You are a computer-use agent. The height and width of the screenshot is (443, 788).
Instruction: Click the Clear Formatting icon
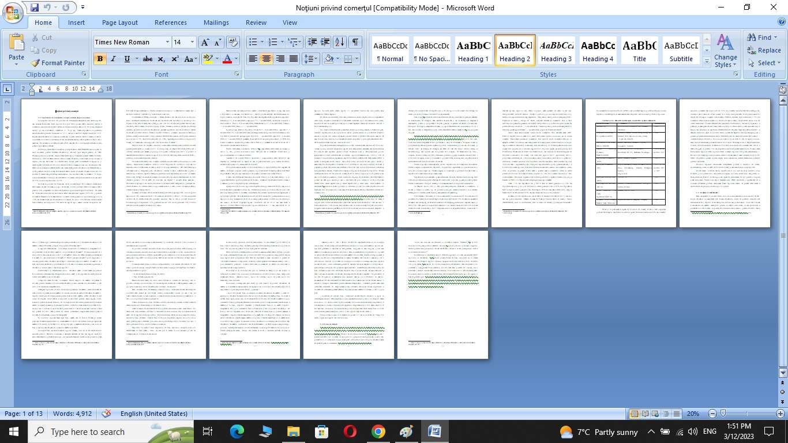[x=233, y=42]
